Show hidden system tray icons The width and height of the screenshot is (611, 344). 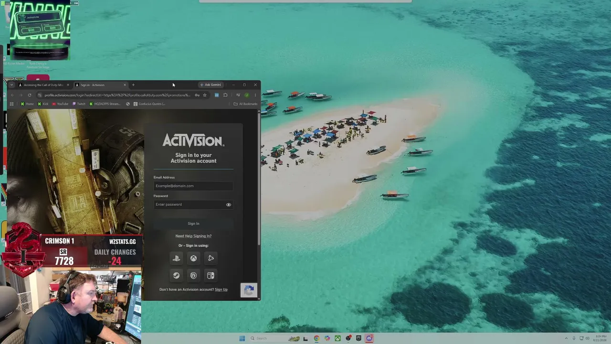[x=566, y=338]
